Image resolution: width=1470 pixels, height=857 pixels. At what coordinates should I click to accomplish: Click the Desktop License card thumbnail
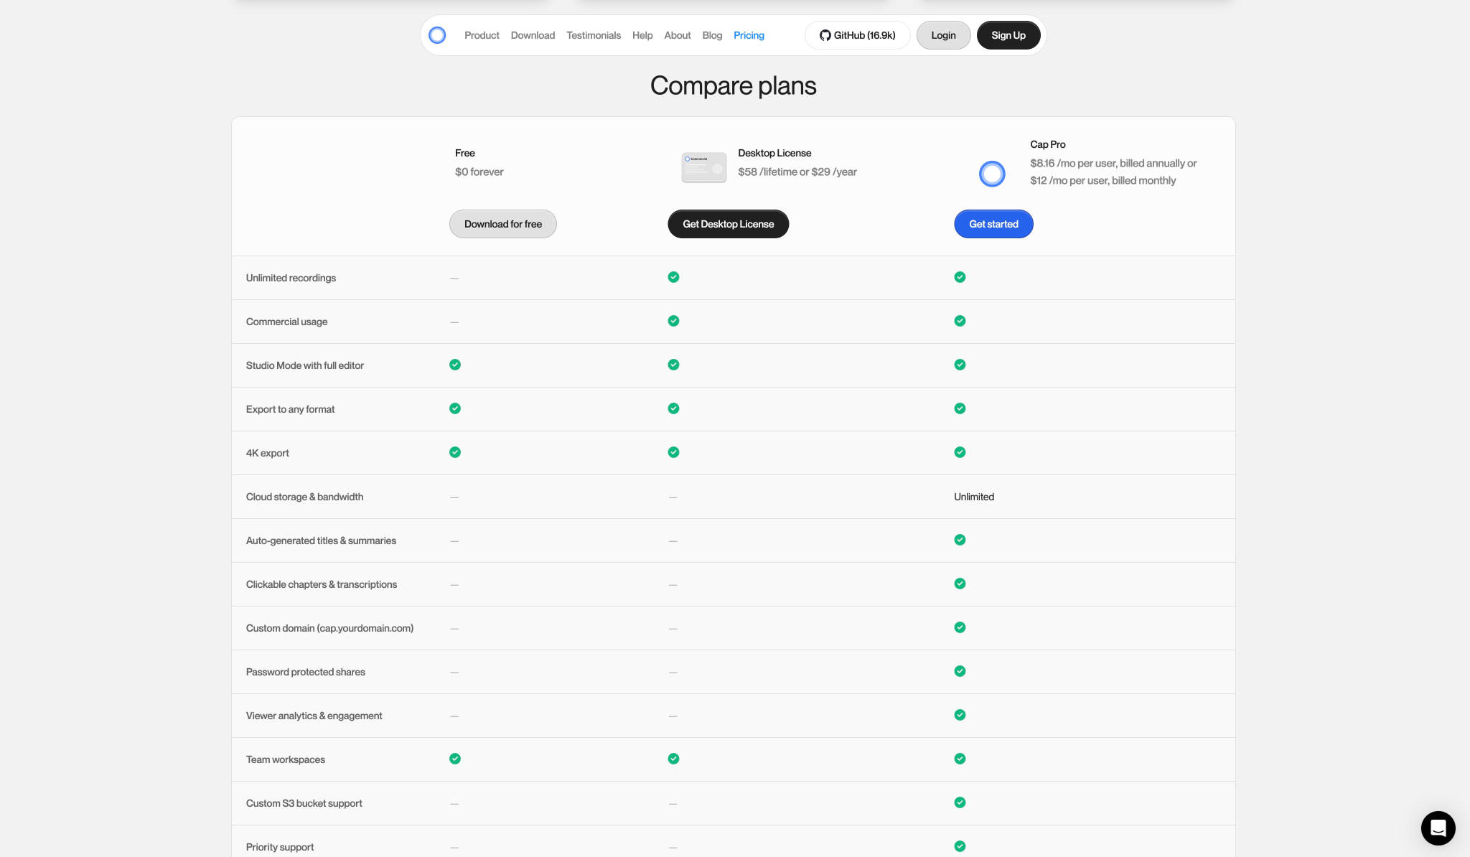point(704,167)
